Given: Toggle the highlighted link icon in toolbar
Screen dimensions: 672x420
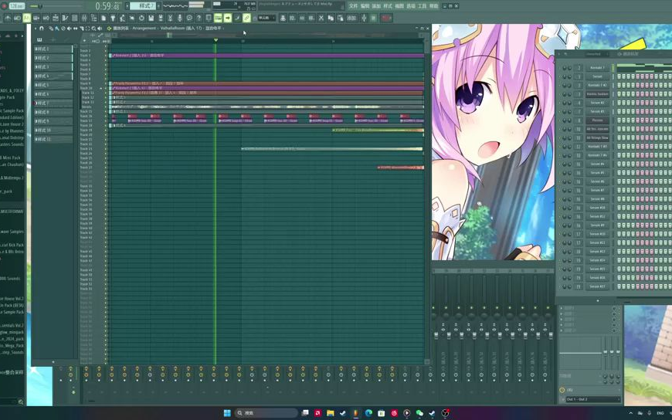Looking at the screenshot, I should (x=246, y=18).
